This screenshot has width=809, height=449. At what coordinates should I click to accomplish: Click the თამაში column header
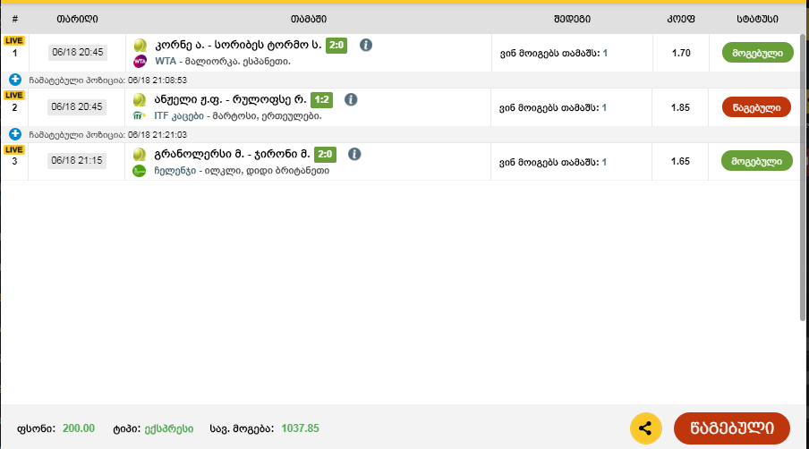(x=308, y=19)
